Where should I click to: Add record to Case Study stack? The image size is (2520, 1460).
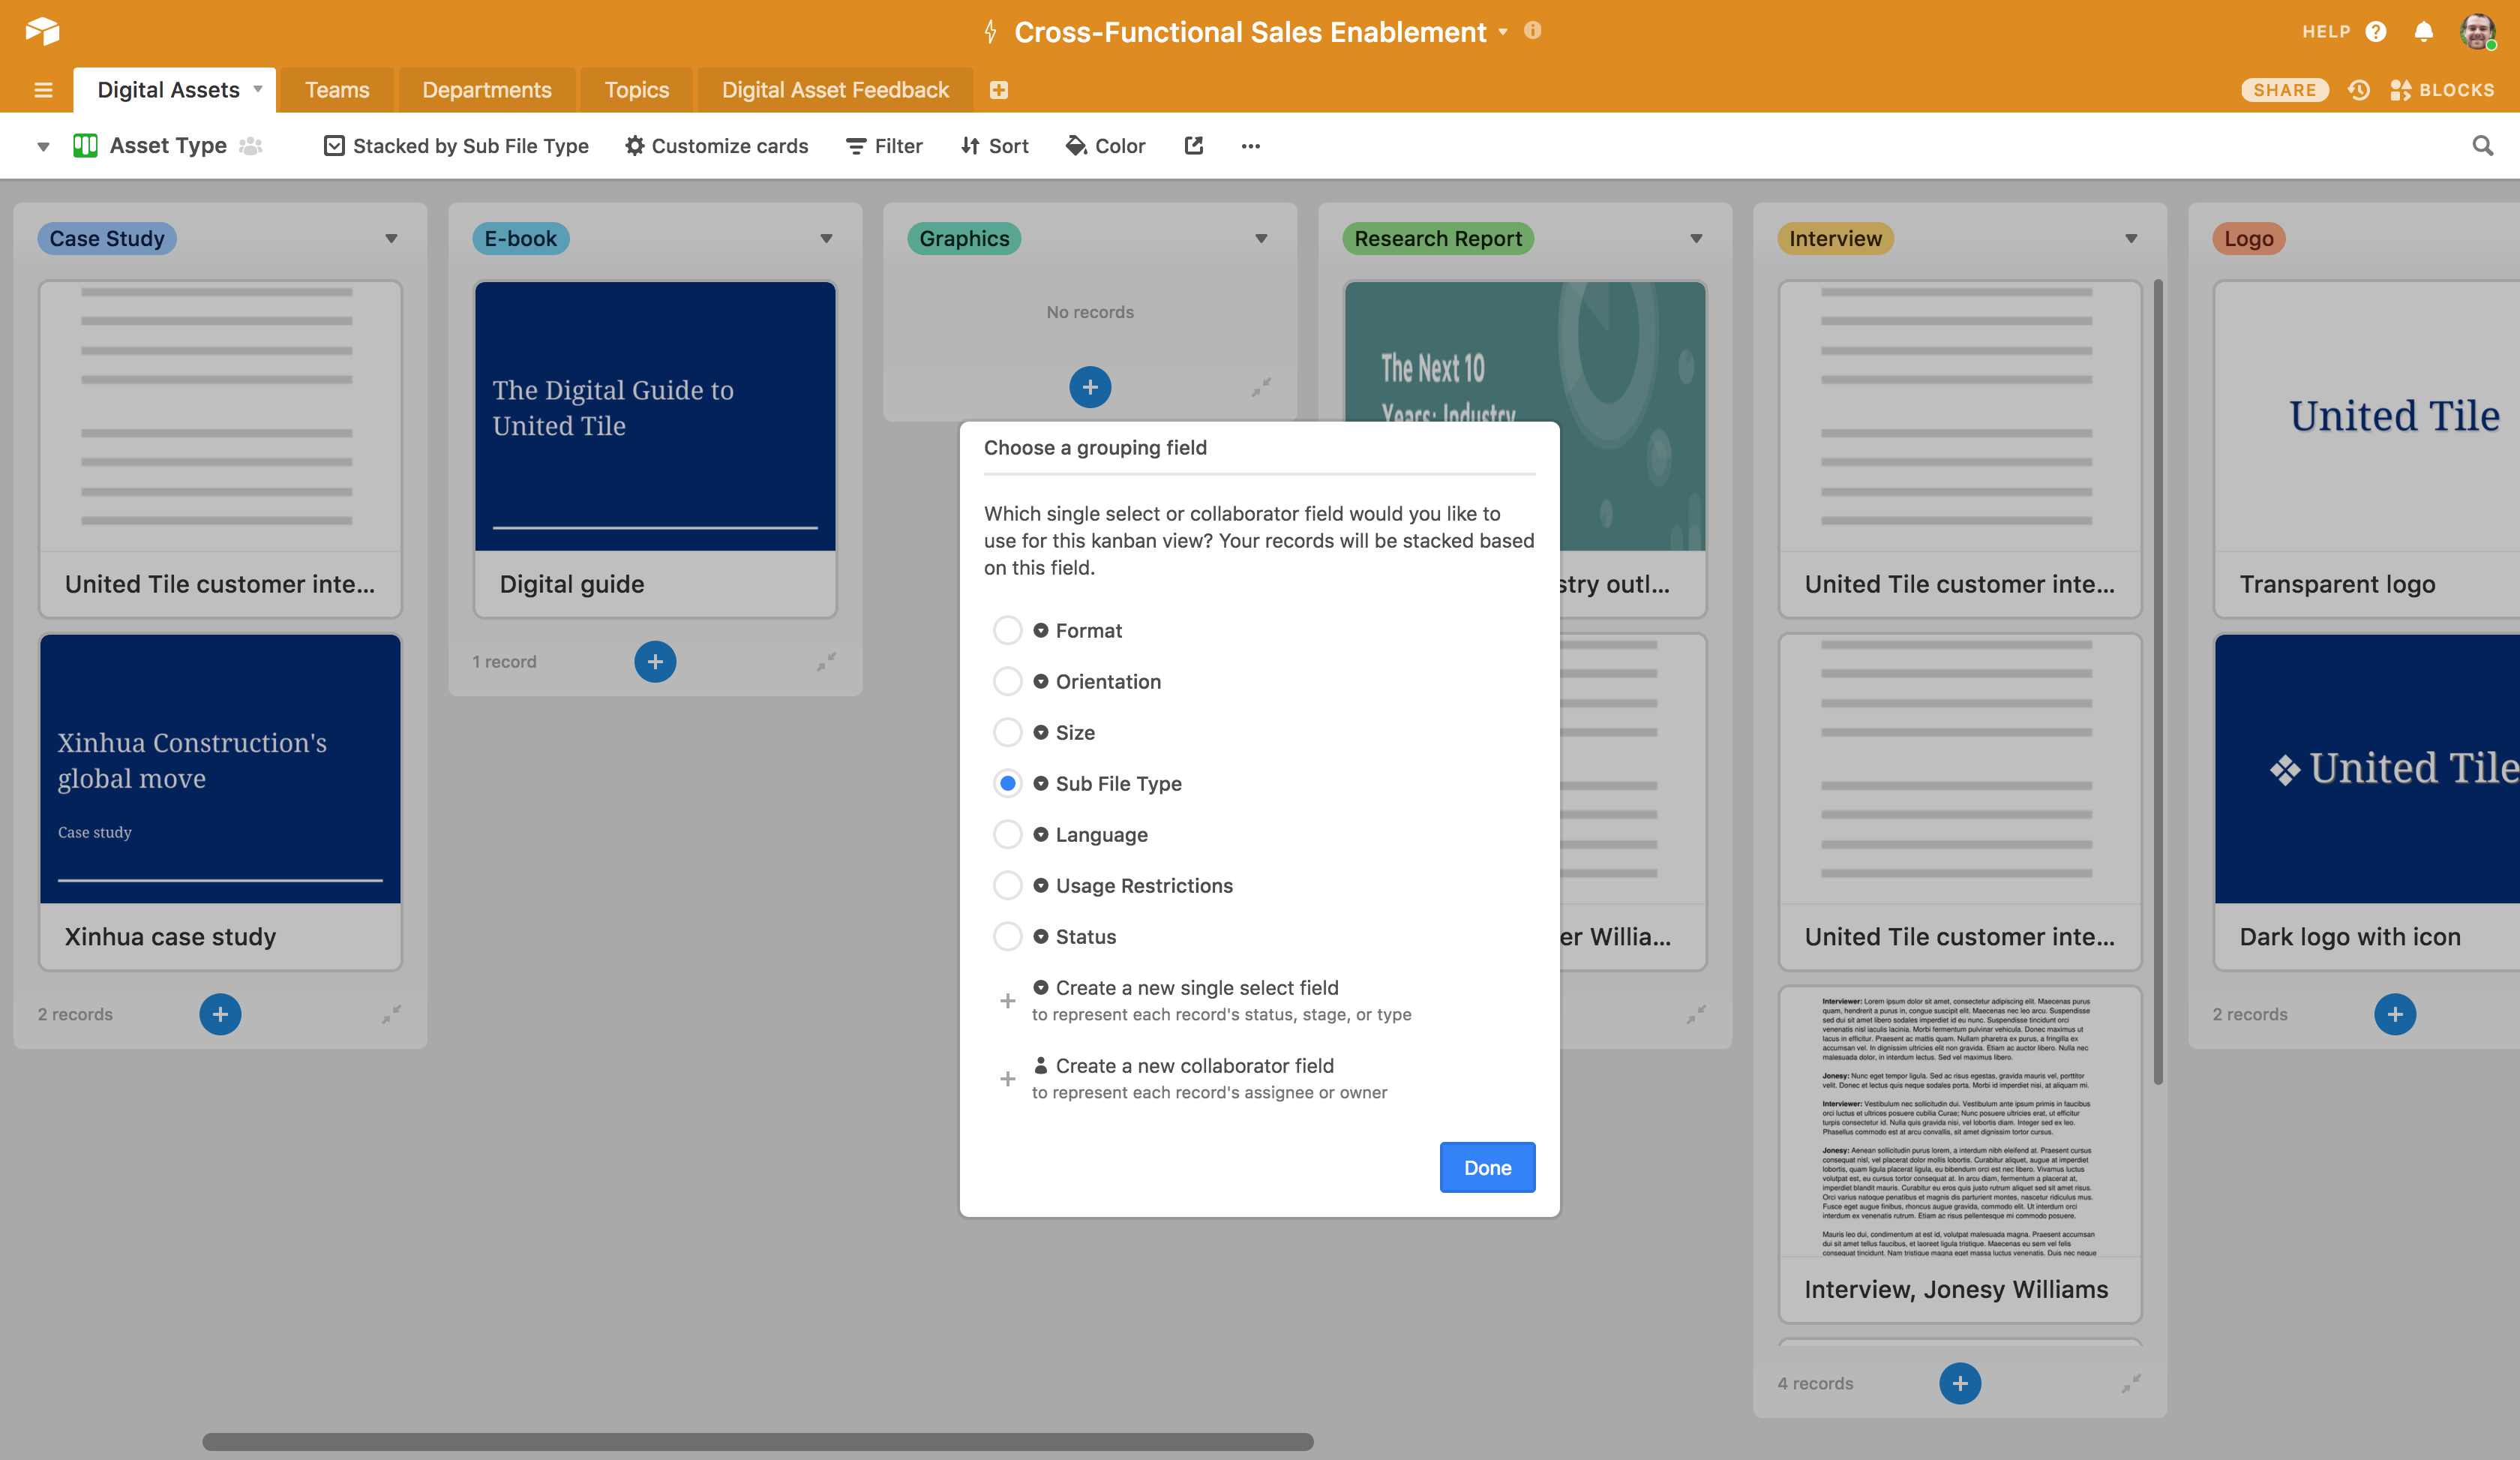click(x=220, y=1014)
